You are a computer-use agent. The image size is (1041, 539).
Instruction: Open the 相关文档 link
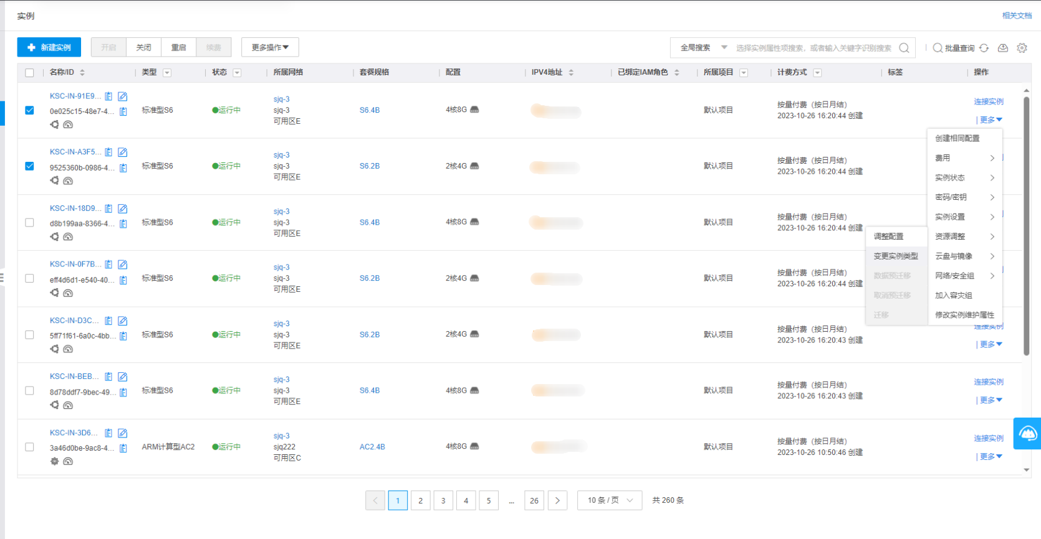pos(1016,16)
